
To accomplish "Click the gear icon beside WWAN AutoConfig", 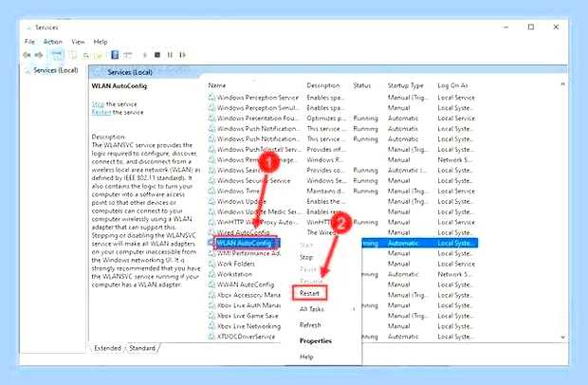I will [x=211, y=284].
